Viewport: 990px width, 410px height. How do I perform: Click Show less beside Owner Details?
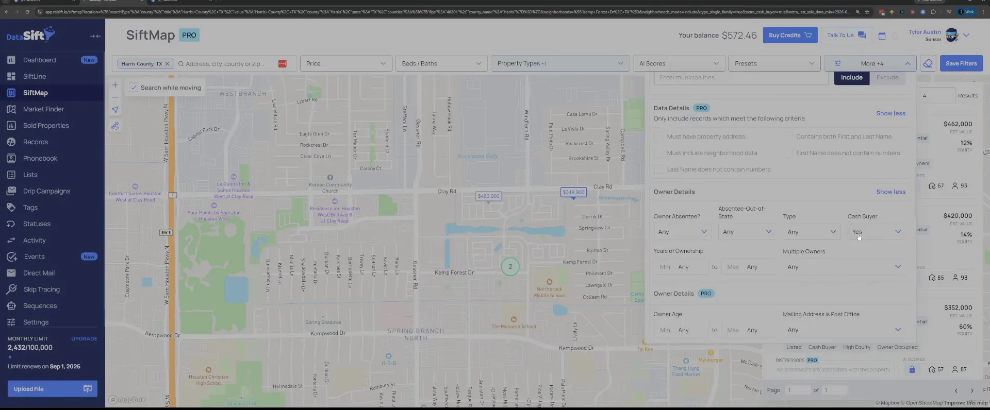point(890,192)
